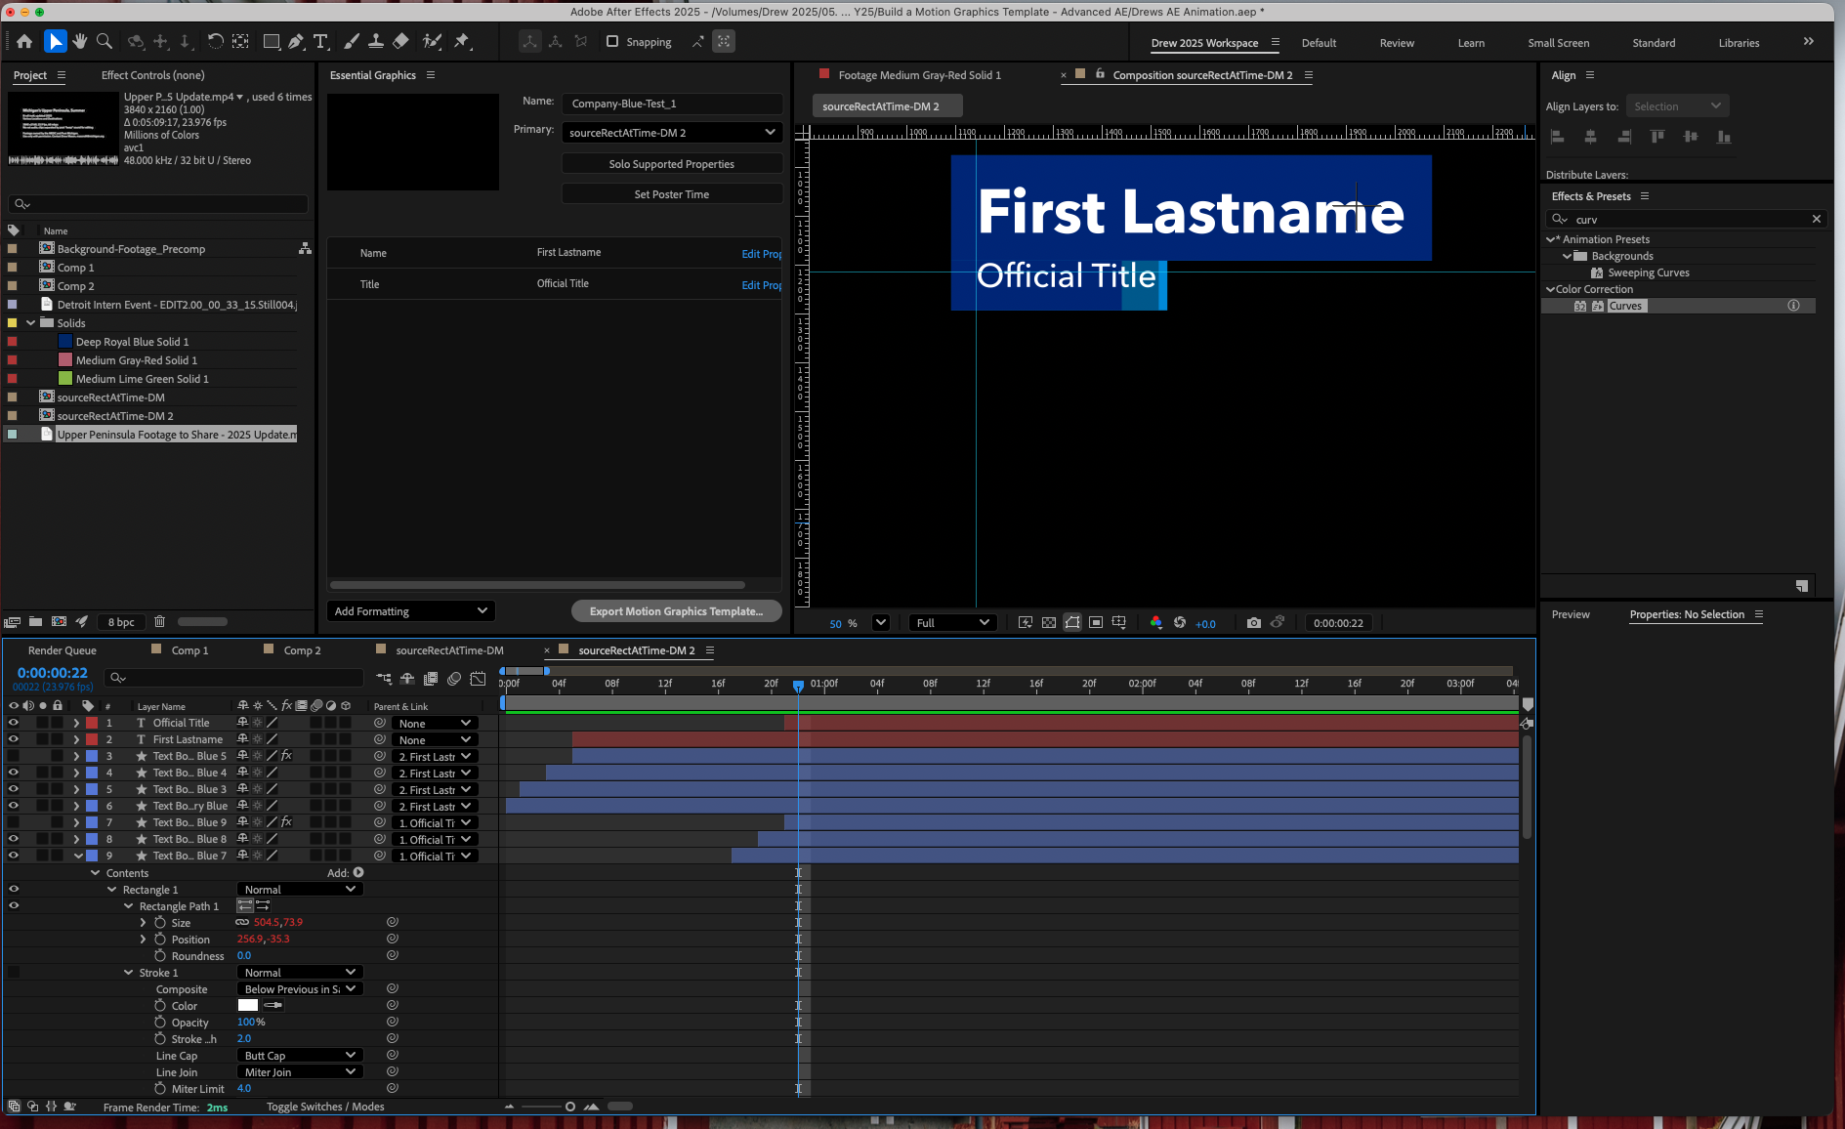Select the Clone Stamp tool
Viewport: 1845px width, 1129px height.
pyautogui.click(x=375, y=41)
